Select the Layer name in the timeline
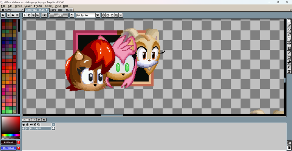 pyautogui.click(x=42, y=128)
